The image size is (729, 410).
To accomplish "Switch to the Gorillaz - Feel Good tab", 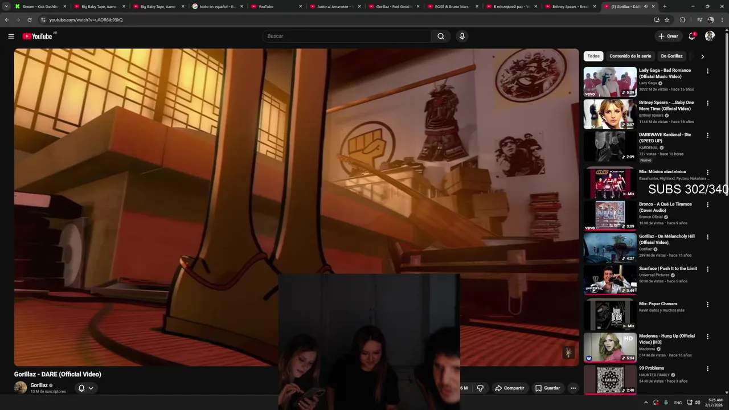I will pos(394,6).
